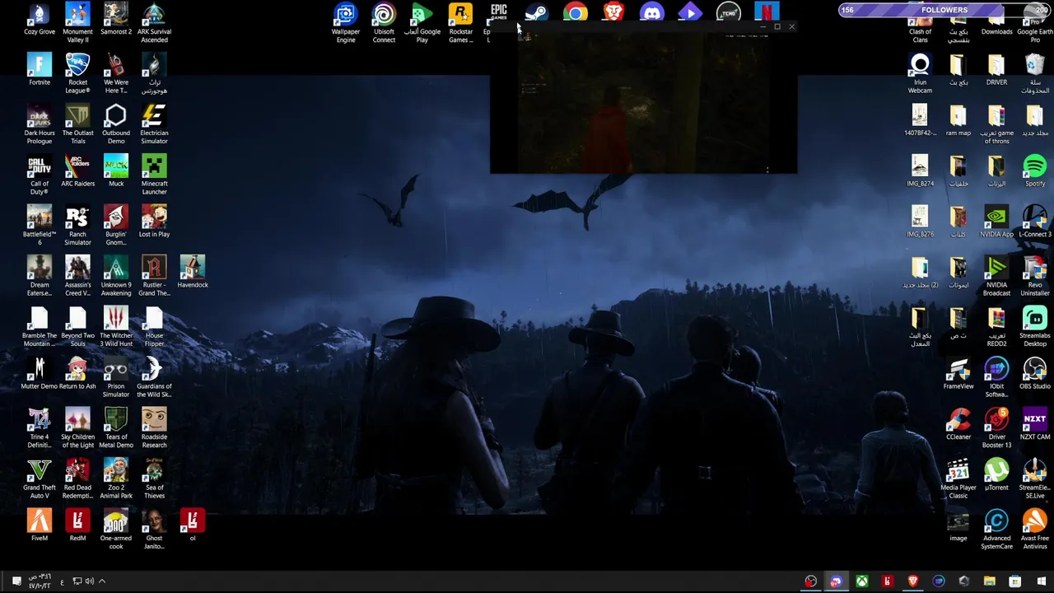Select the Clash of Clans icon
The width and height of the screenshot is (1054, 593).
click(920, 30)
